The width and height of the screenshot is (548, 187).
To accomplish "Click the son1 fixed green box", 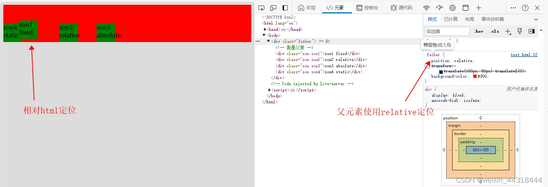I will tap(28, 30).
